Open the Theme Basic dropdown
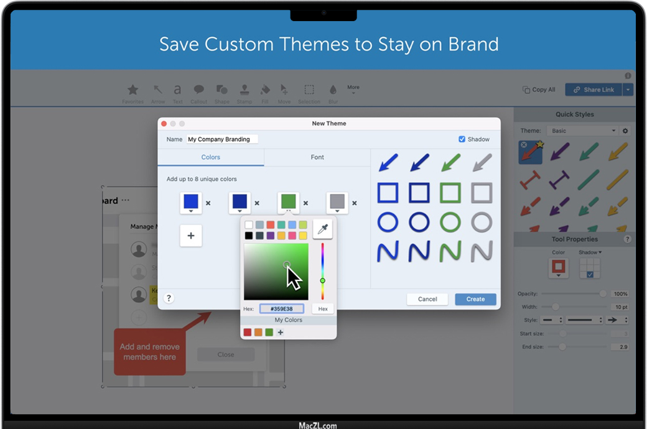 (x=582, y=131)
